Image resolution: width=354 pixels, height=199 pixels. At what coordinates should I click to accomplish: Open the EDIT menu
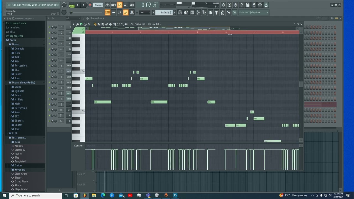(x=14, y=5)
